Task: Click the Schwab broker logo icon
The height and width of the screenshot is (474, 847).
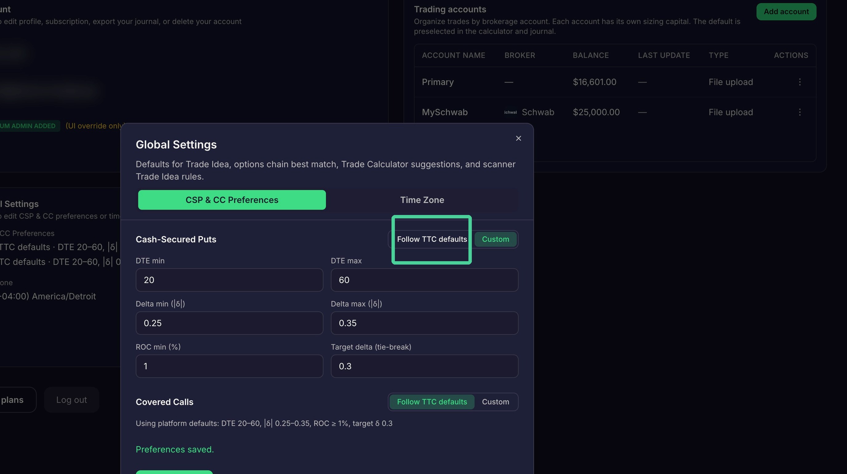Action: coord(510,112)
